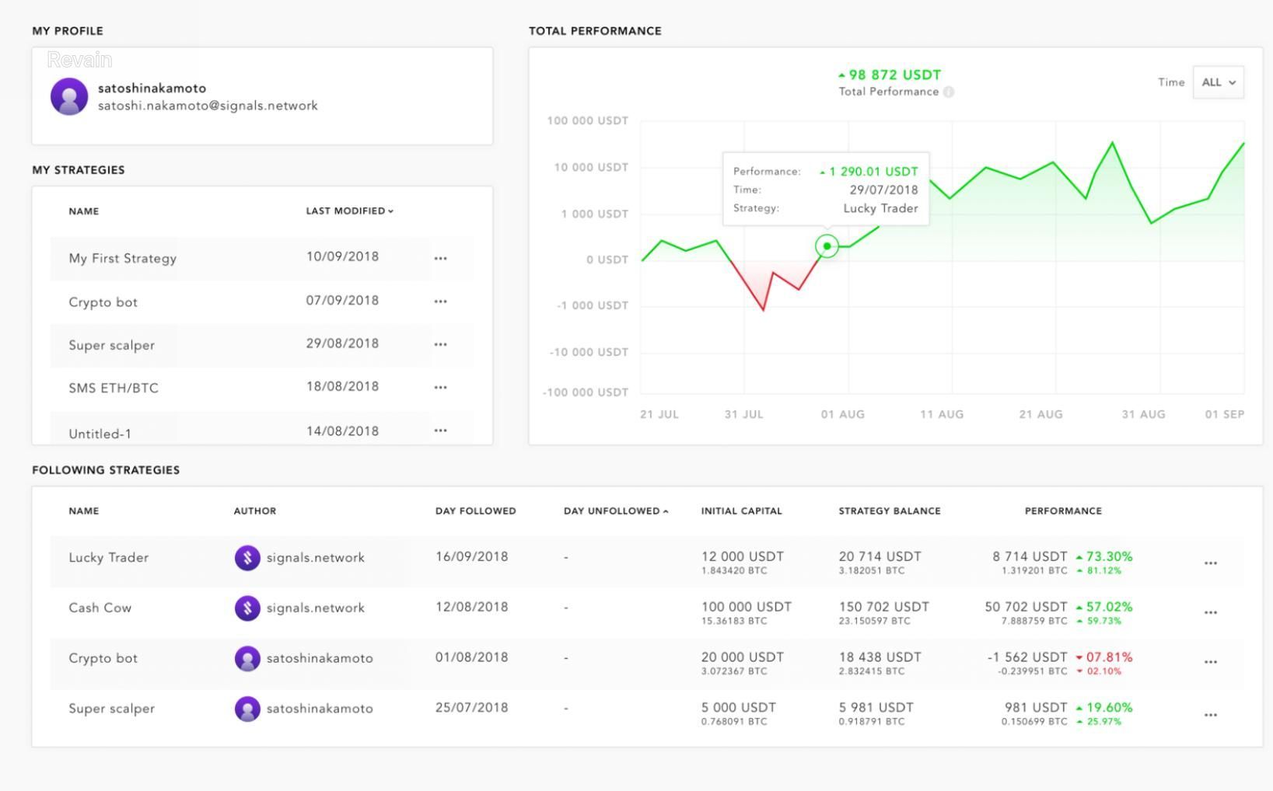This screenshot has height=791, width=1273.
Task: Sort following strategies by Performance header
Action: 1063,510
